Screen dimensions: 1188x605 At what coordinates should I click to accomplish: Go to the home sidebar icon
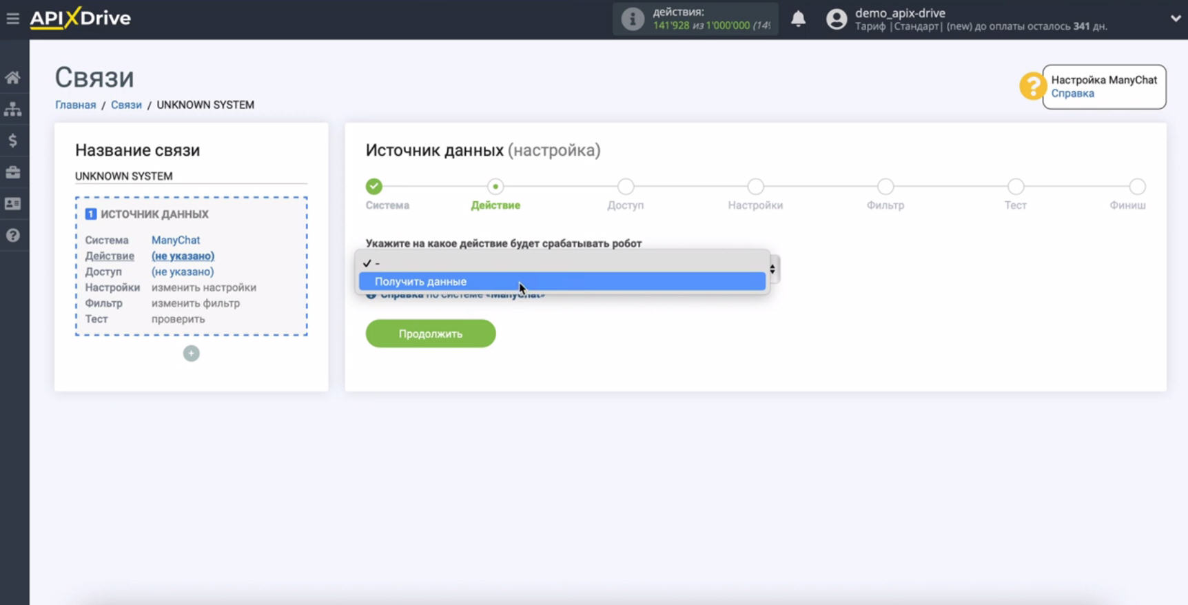tap(12, 78)
